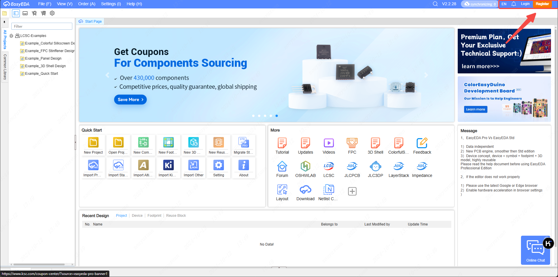Click Learn more on ColorEasyDuino ad
This screenshot has height=277, width=558.
pyautogui.click(x=475, y=109)
